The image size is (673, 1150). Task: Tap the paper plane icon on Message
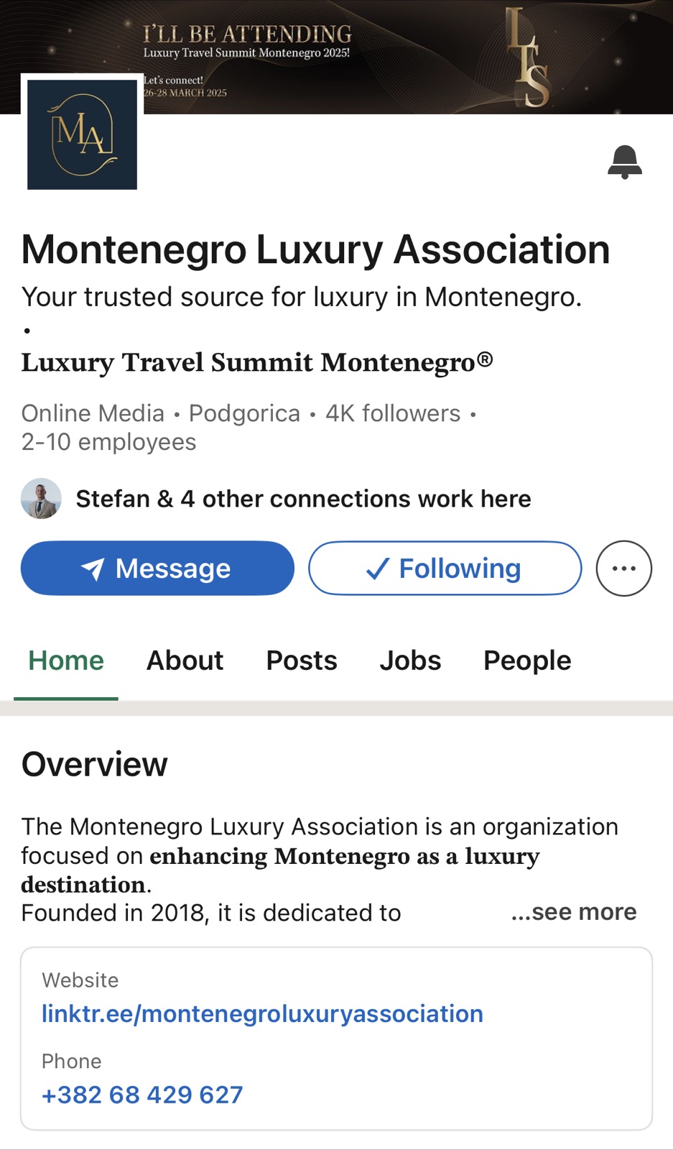coord(93,569)
